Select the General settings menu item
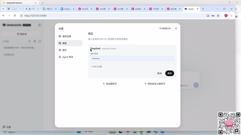241x135 pixels. pos(69,36)
